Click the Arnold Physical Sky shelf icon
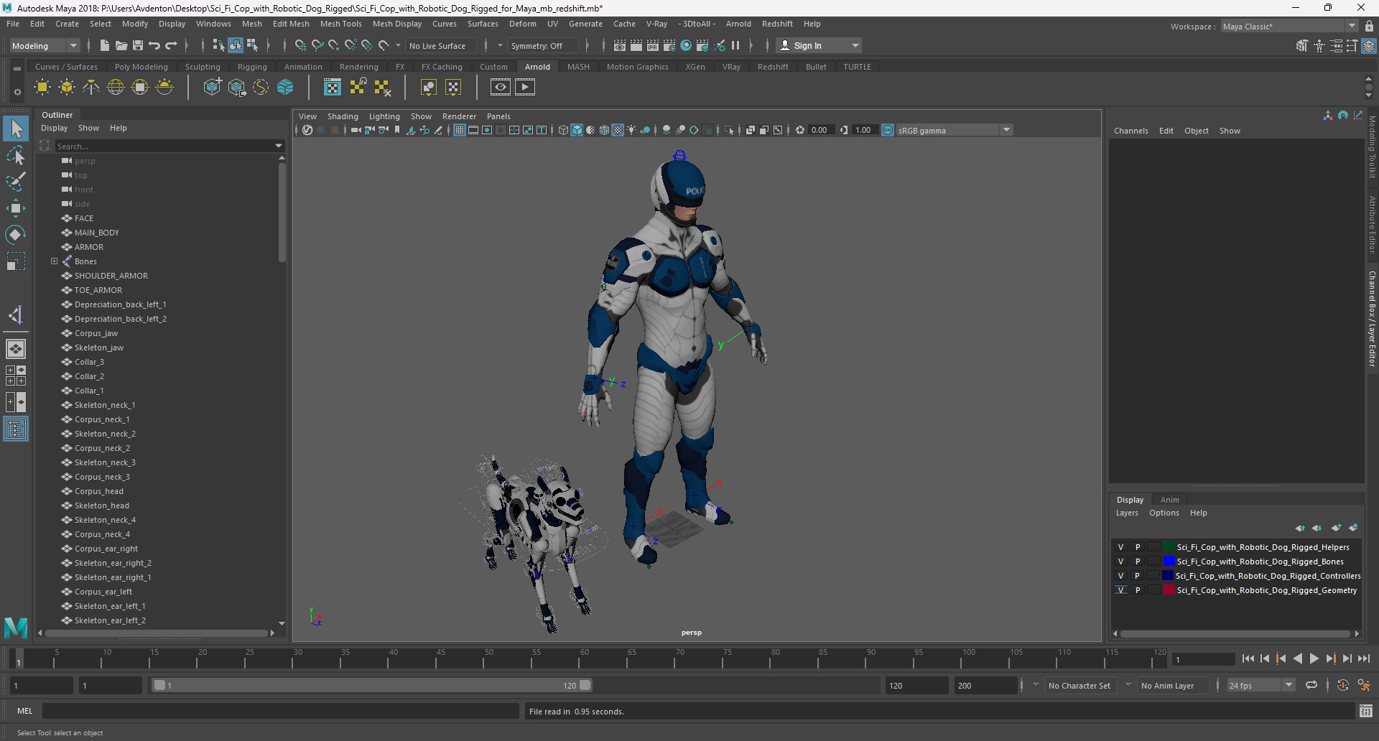This screenshot has height=741, width=1379. 164,88
